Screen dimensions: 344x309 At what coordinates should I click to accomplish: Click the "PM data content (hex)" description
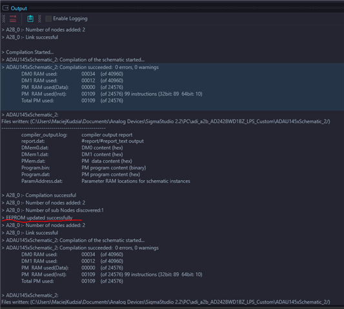(x=106, y=161)
